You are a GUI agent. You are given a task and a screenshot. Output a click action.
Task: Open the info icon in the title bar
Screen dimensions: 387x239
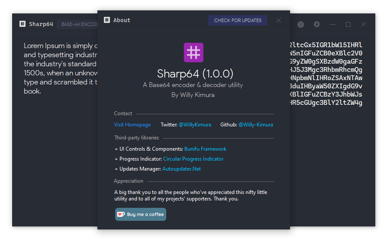[x=301, y=24]
